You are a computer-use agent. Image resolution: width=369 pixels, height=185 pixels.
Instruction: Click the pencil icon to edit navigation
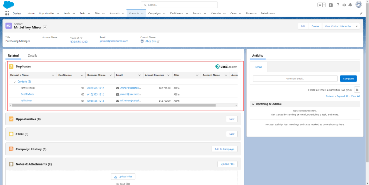coord(361,13)
